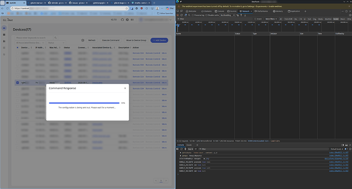The height and width of the screenshot is (189, 352).
Task: Select the first sidebar devices icon
Action: (x=4, y=28)
